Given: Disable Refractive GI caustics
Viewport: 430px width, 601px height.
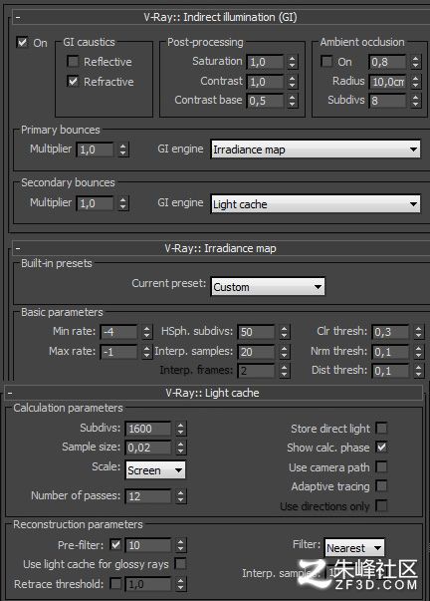Looking at the screenshot, I should coord(73,81).
